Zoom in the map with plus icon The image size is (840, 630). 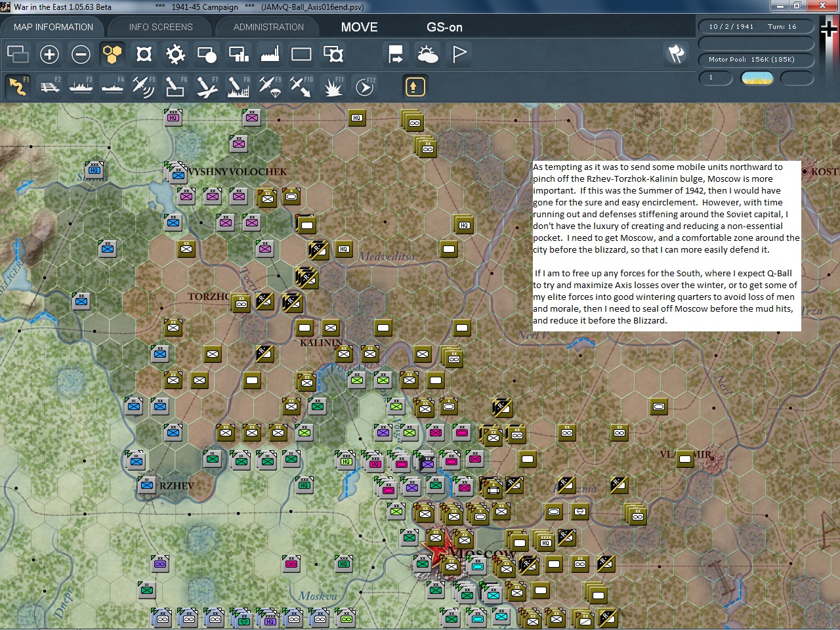coord(49,54)
